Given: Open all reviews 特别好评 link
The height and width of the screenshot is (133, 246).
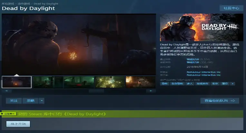Looking at the screenshot, I should coord(193,62).
